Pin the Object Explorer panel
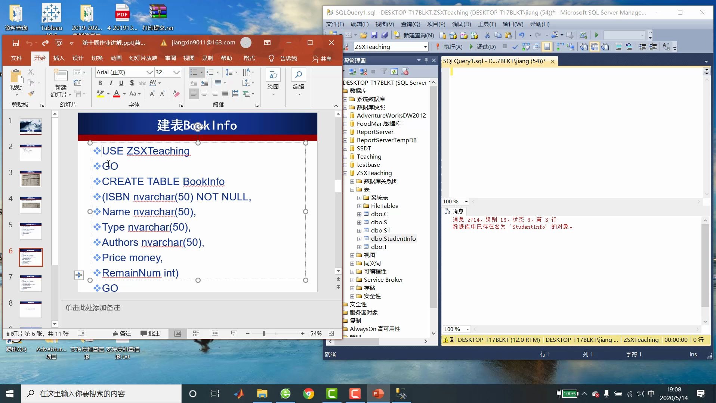The height and width of the screenshot is (403, 716). pos(426,60)
